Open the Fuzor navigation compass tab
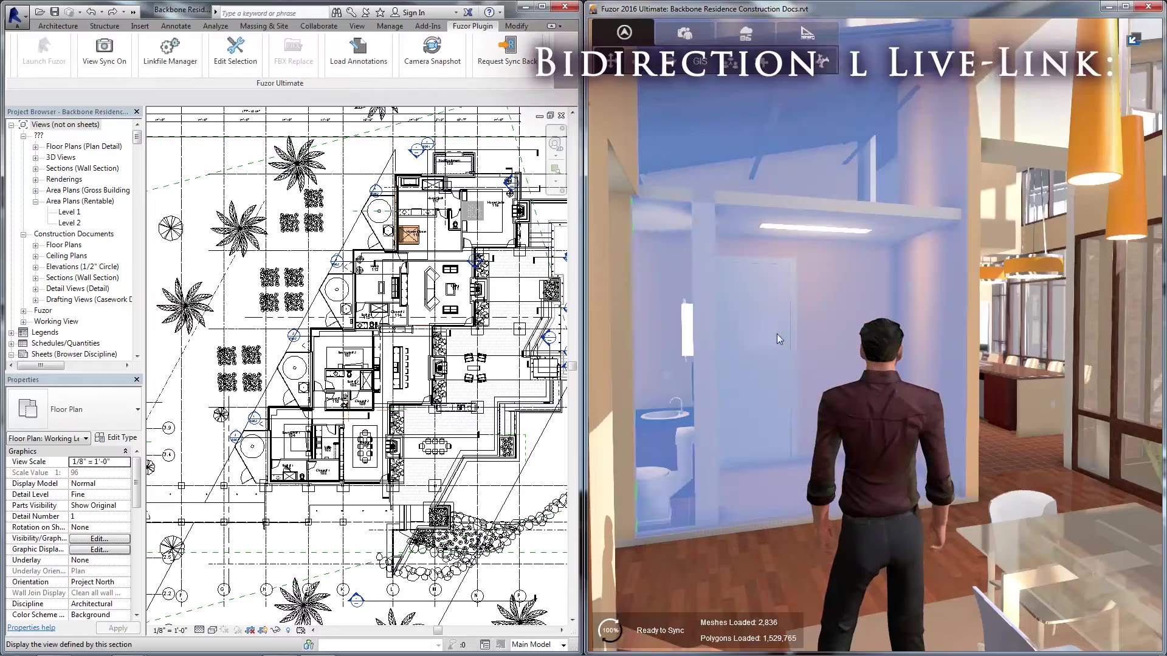This screenshot has height=656, width=1167. pyautogui.click(x=624, y=32)
